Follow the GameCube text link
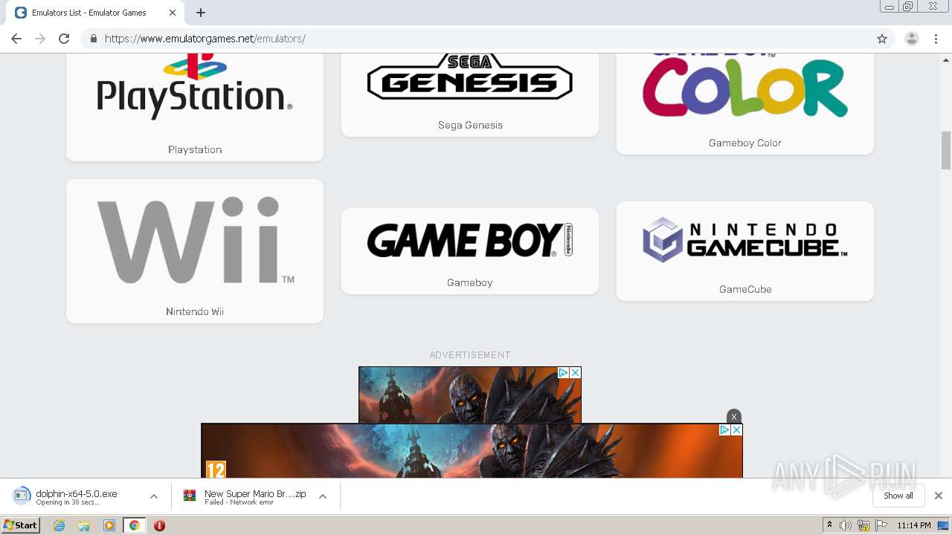 pos(745,289)
